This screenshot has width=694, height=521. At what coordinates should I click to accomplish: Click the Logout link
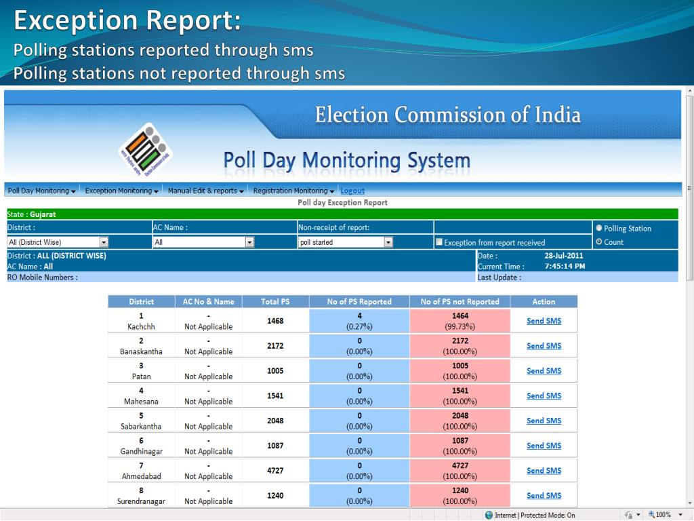pyautogui.click(x=352, y=191)
